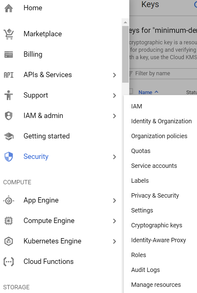Open Service accounts submenu entry
The height and width of the screenshot is (293, 197).
point(154,166)
